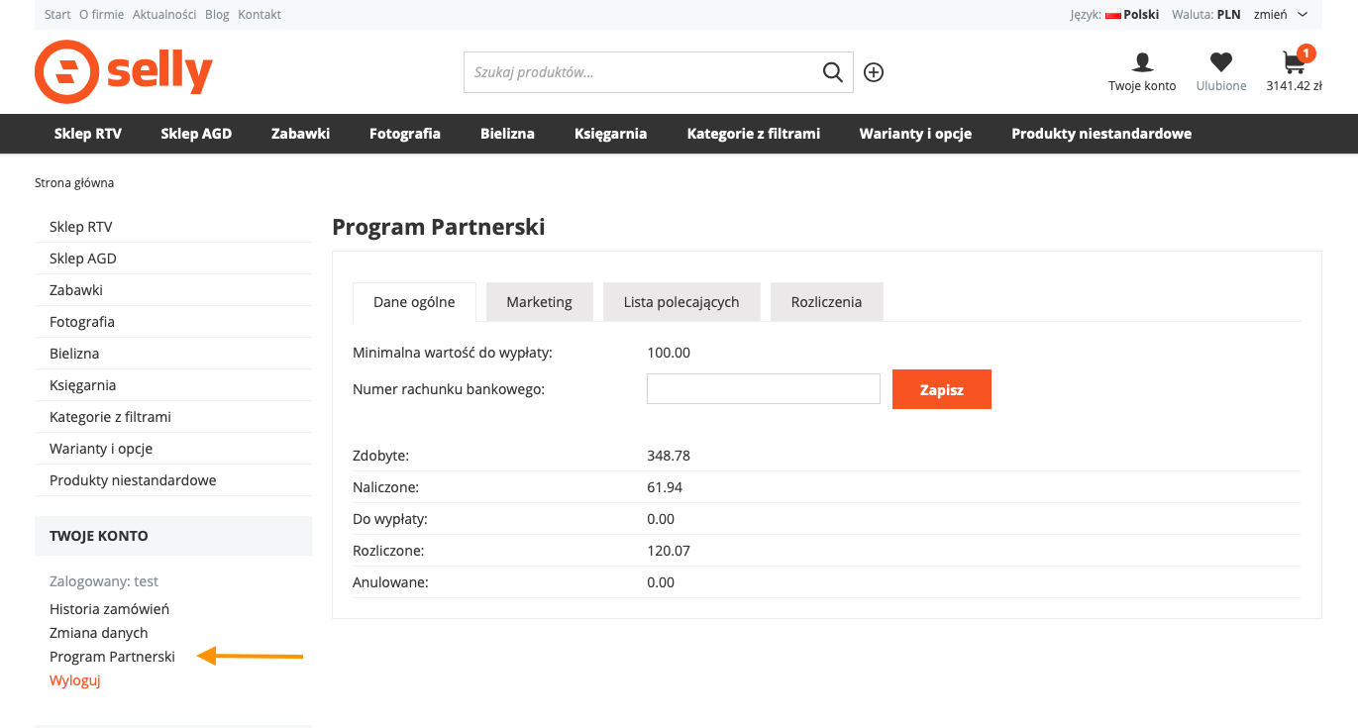Select the Rozliczenia tab
The height and width of the screenshot is (728, 1358).
[826, 302]
